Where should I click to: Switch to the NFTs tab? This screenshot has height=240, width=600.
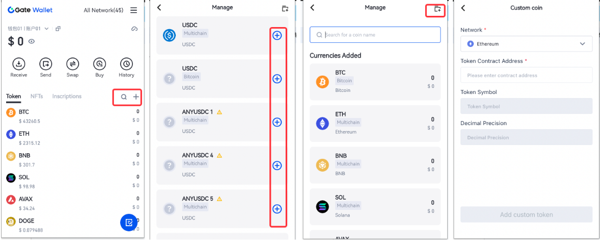36,96
